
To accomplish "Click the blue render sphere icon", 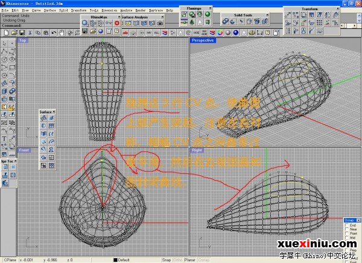I will pyautogui.click(x=236, y=33).
